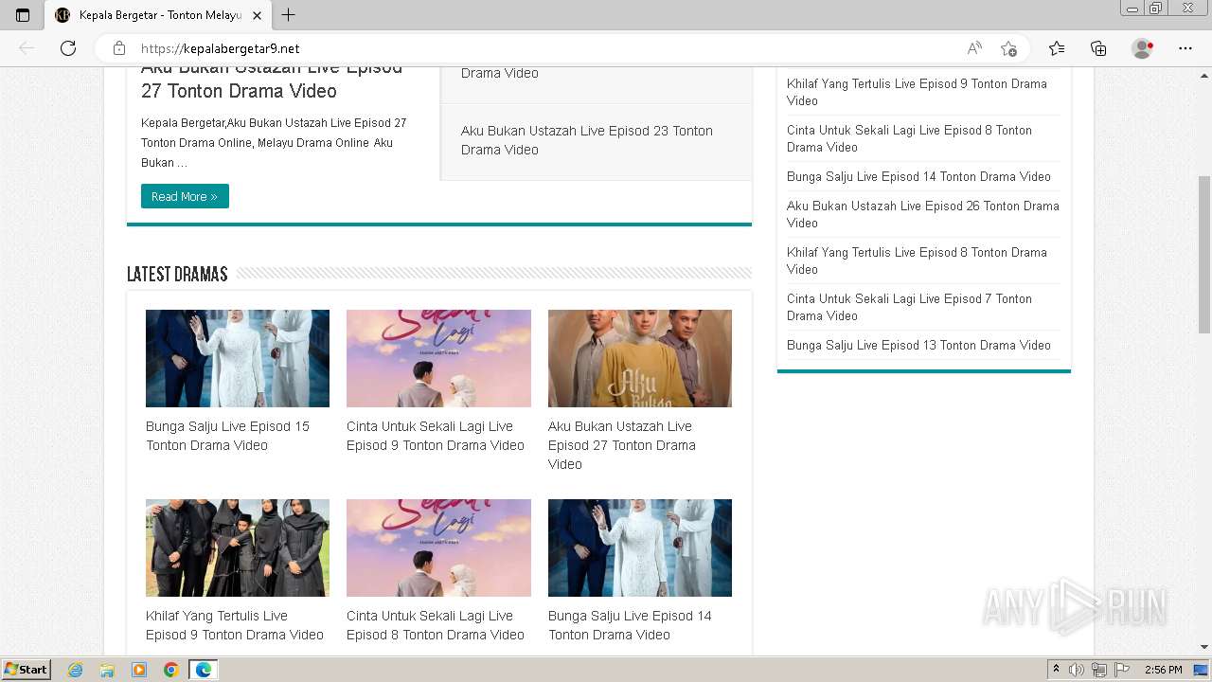Image resolution: width=1212 pixels, height=682 pixels.
Task: Open Action Center flag icon
Action: point(1122,670)
